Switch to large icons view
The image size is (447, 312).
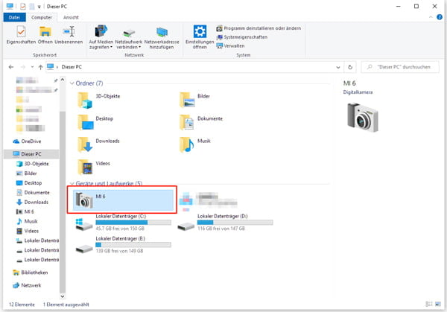tap(438, 304)
